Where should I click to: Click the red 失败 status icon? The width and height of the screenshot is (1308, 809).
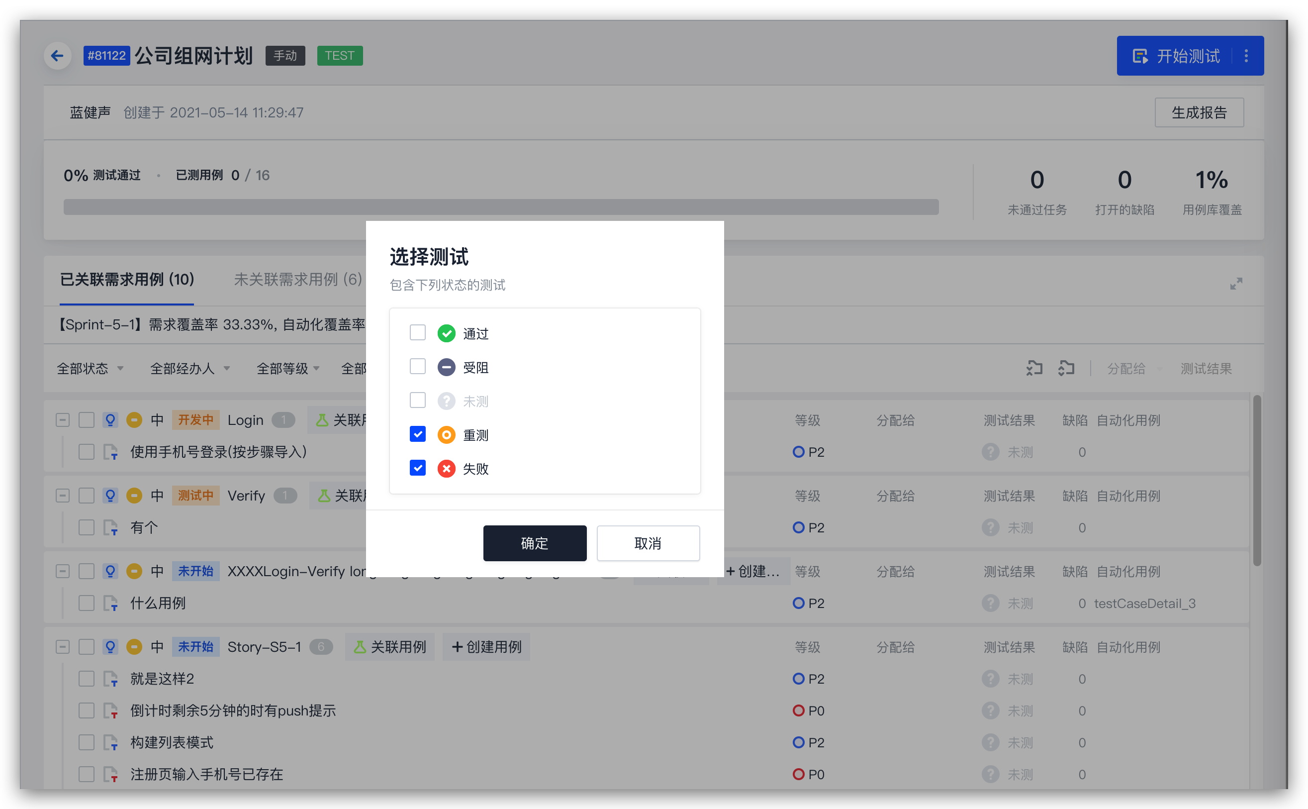click(x=447, y=468)
